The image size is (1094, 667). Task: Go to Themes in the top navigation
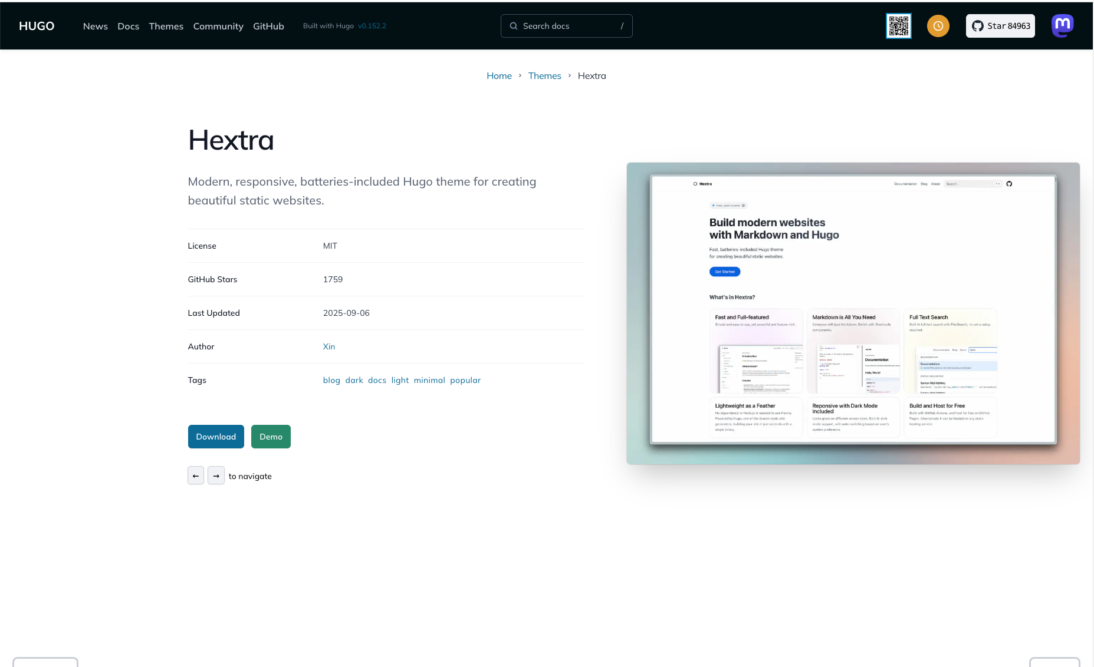click(x=166, y=26)
